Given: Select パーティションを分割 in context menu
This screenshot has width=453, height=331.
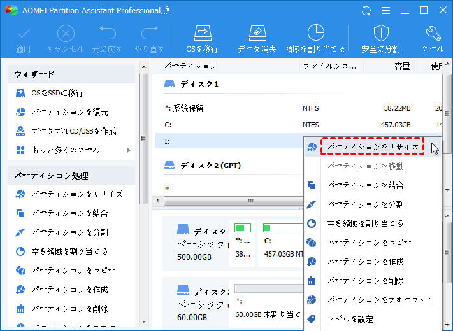Looking at the screenshot, I should coord(373,204).
